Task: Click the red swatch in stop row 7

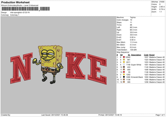Action: (124, 72)
